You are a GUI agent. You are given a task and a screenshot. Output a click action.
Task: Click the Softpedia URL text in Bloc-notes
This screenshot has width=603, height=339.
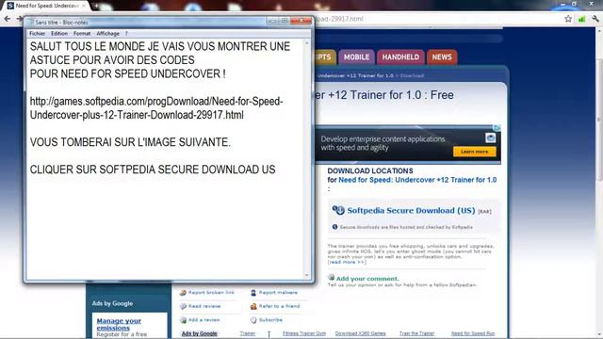point(156,108)
